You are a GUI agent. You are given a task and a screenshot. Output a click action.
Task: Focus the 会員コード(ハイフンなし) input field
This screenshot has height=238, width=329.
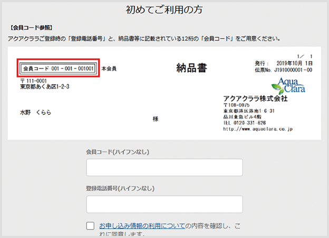pyautogui.click(x=164, y=167)
